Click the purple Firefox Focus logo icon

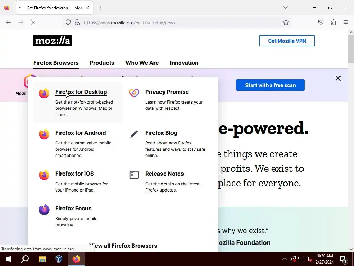(x=44, y=210)
